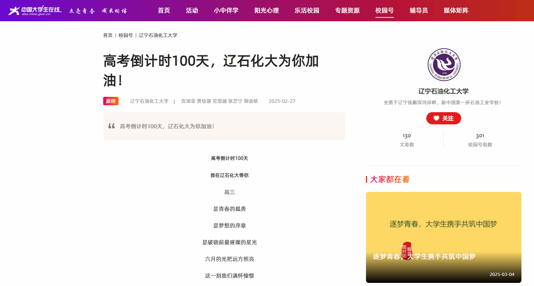Click the quotation mark icon in summary box

click(112, 126)
